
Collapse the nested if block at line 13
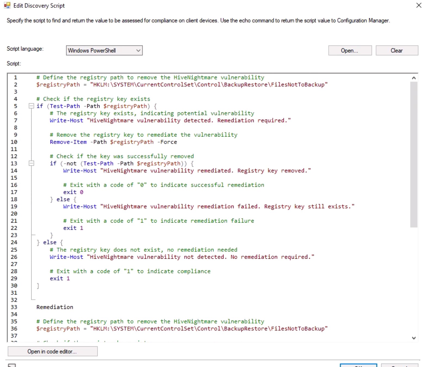[31, 163]
